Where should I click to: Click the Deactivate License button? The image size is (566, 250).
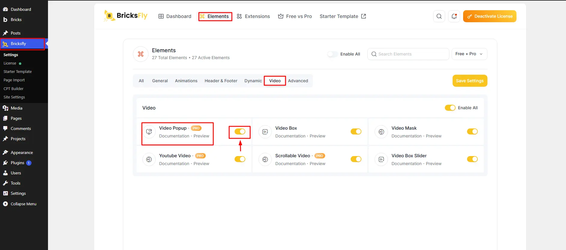tap(490, 16)
